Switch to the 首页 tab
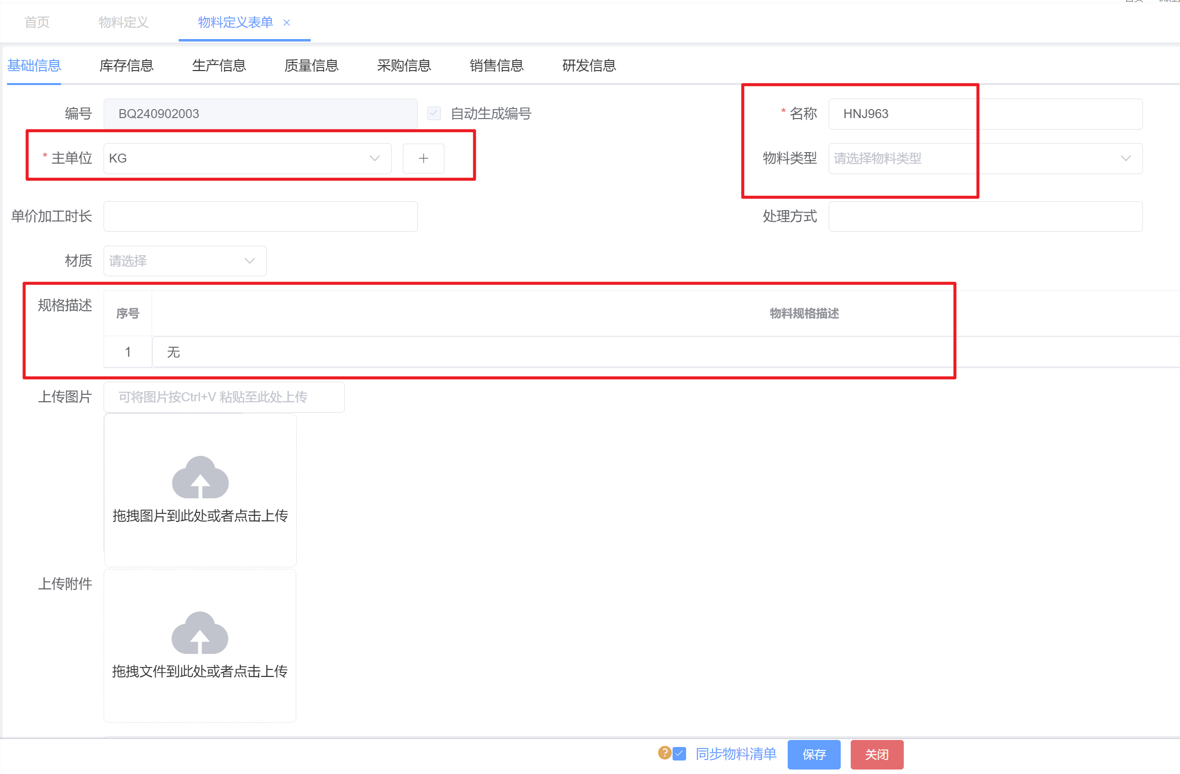 tap(37, 23)
